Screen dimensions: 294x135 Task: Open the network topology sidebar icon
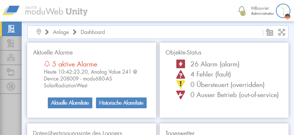pos(11,58)
